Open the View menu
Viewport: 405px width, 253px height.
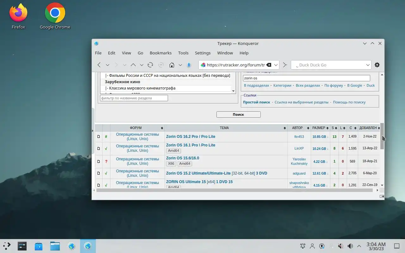[126, 53]
